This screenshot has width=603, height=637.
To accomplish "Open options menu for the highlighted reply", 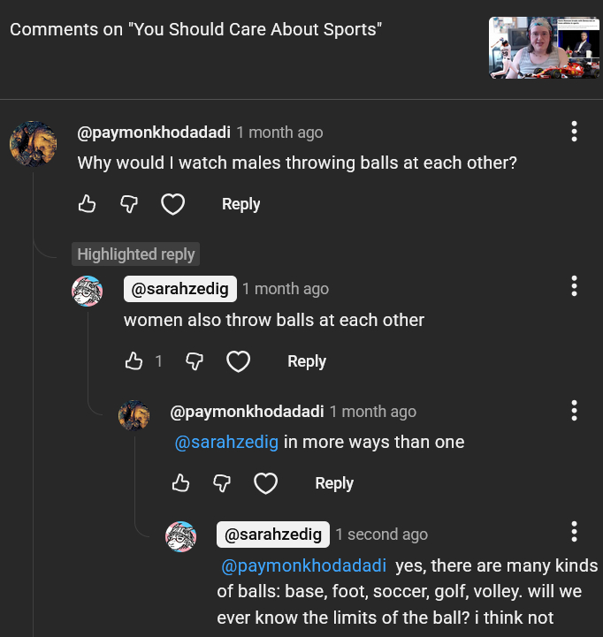I will [x=574, y=286].
